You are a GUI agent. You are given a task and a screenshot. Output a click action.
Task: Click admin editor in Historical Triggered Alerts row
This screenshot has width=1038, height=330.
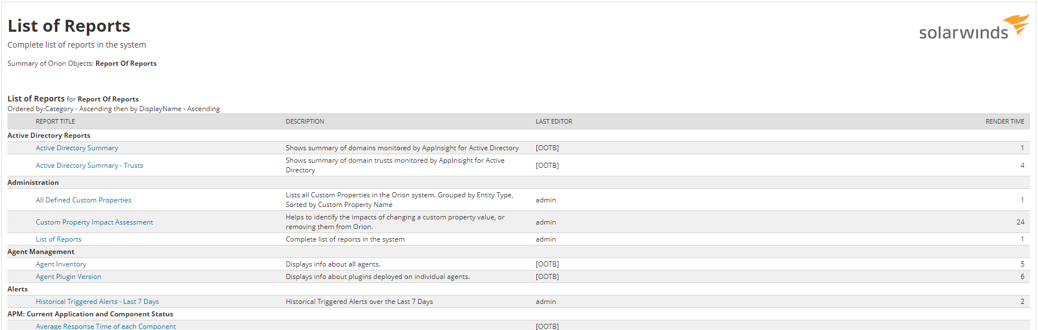[545, 302]
